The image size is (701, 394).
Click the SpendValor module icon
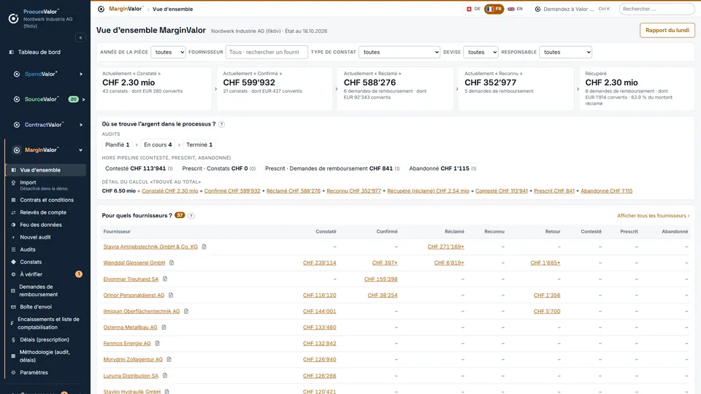(x=17, y=74)
